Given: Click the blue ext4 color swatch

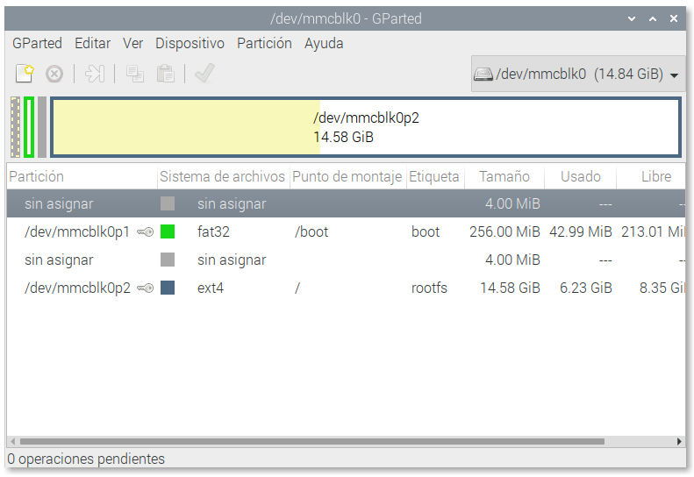Looking at the screenshot, I should (168, 288).
